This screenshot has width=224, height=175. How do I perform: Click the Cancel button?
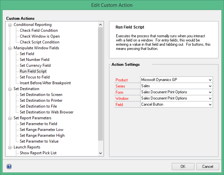coord(207,167)
